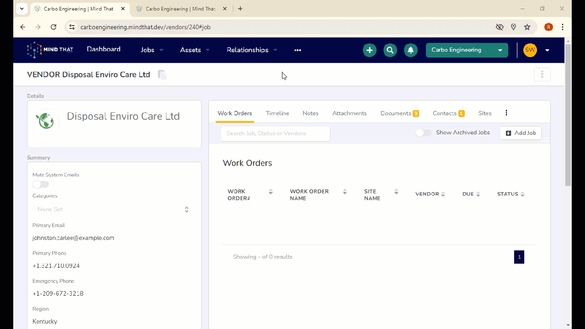Sort by Work Order# column arrows
This screenshot has width=585, height=329.
pyautogui.click(x=271, y=192)
